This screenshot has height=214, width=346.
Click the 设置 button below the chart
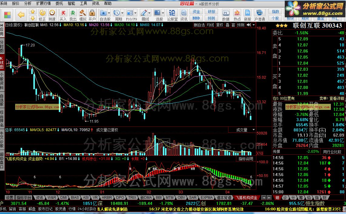coord(10,197)
